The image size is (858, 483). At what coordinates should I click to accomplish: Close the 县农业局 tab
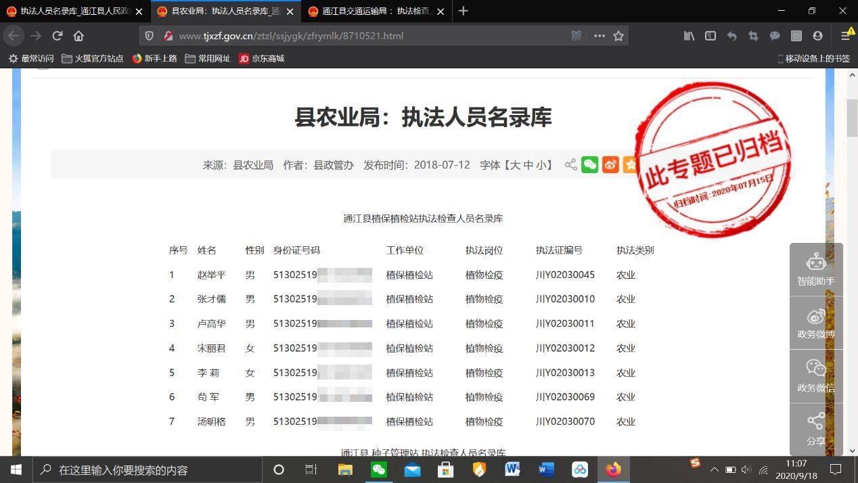[290, 11]
